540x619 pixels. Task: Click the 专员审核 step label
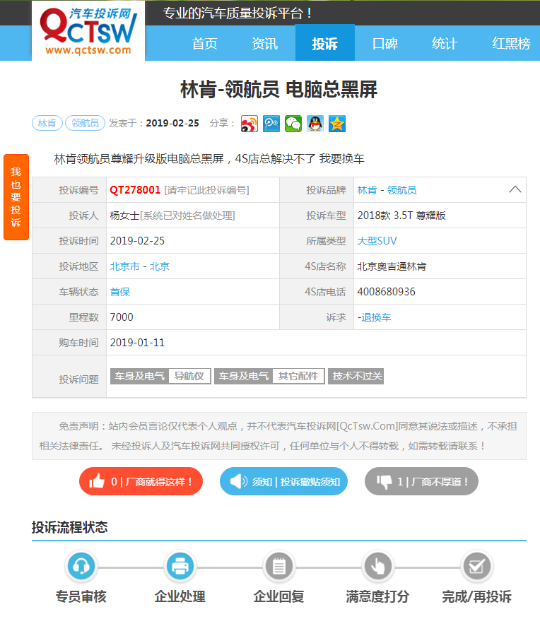pyautogui.click(x=81, y=596)
